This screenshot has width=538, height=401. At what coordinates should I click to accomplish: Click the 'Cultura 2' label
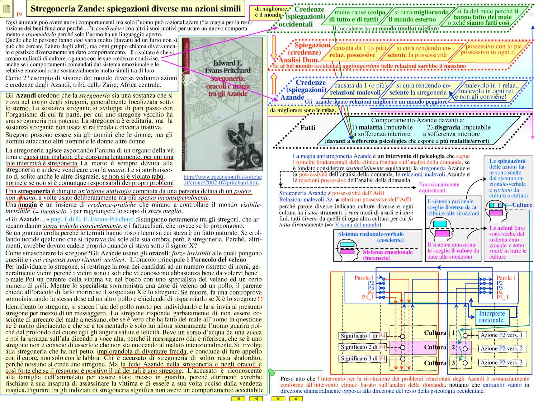click(439, 348)
